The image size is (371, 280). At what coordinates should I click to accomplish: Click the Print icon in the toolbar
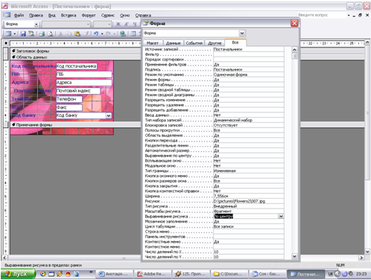pyautogui.click(x=42, y=34)
